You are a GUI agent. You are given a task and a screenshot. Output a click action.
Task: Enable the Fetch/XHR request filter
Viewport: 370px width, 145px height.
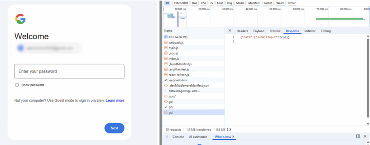(x=181, y=3)
